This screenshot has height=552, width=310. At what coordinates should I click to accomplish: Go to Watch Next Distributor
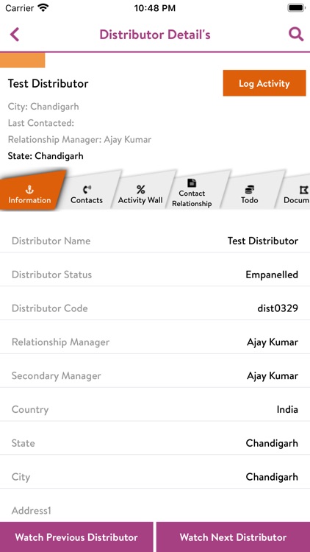[233, 537]
